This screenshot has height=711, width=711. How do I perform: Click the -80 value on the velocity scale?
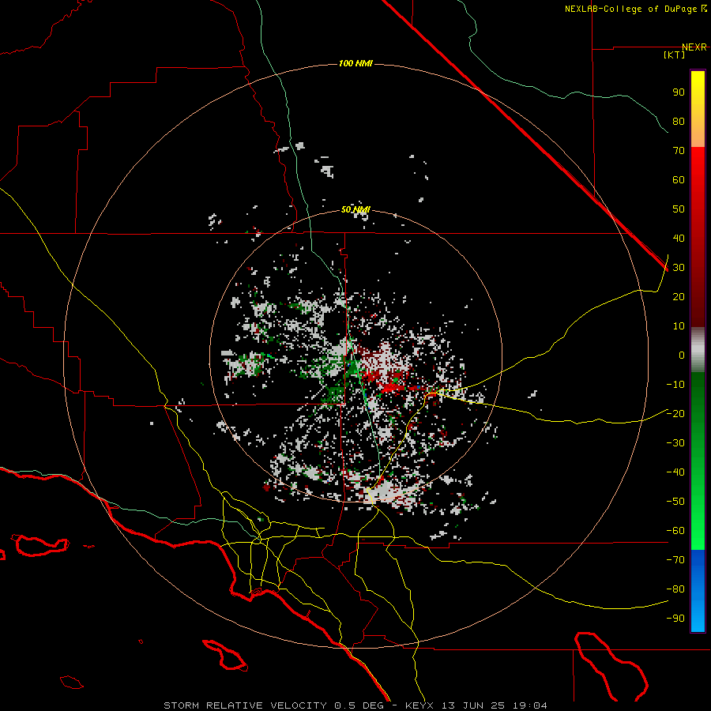click(x=675, y=589)
